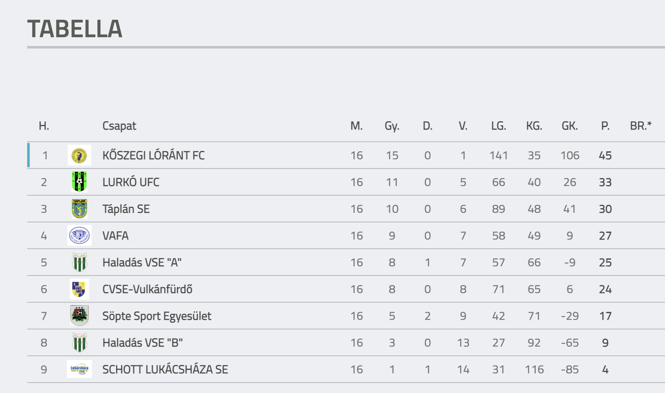The height and width of the screenshot is (393, 665).
Task: Click the Lurkó UFC team logo
Action: [x=79, y=182]
